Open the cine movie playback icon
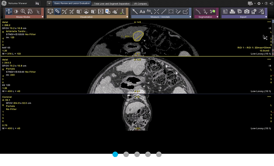 pos(101,12)
